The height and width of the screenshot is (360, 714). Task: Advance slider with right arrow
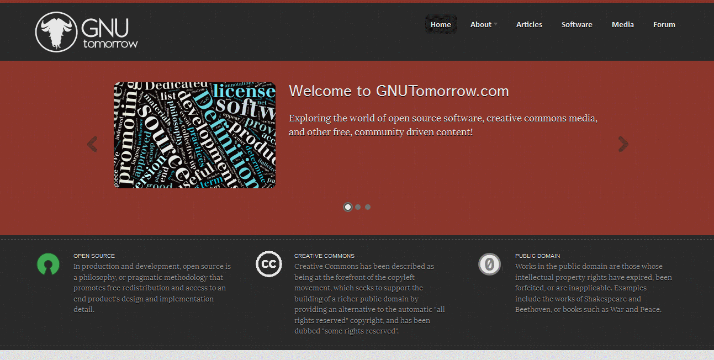[x=623, y=144]
